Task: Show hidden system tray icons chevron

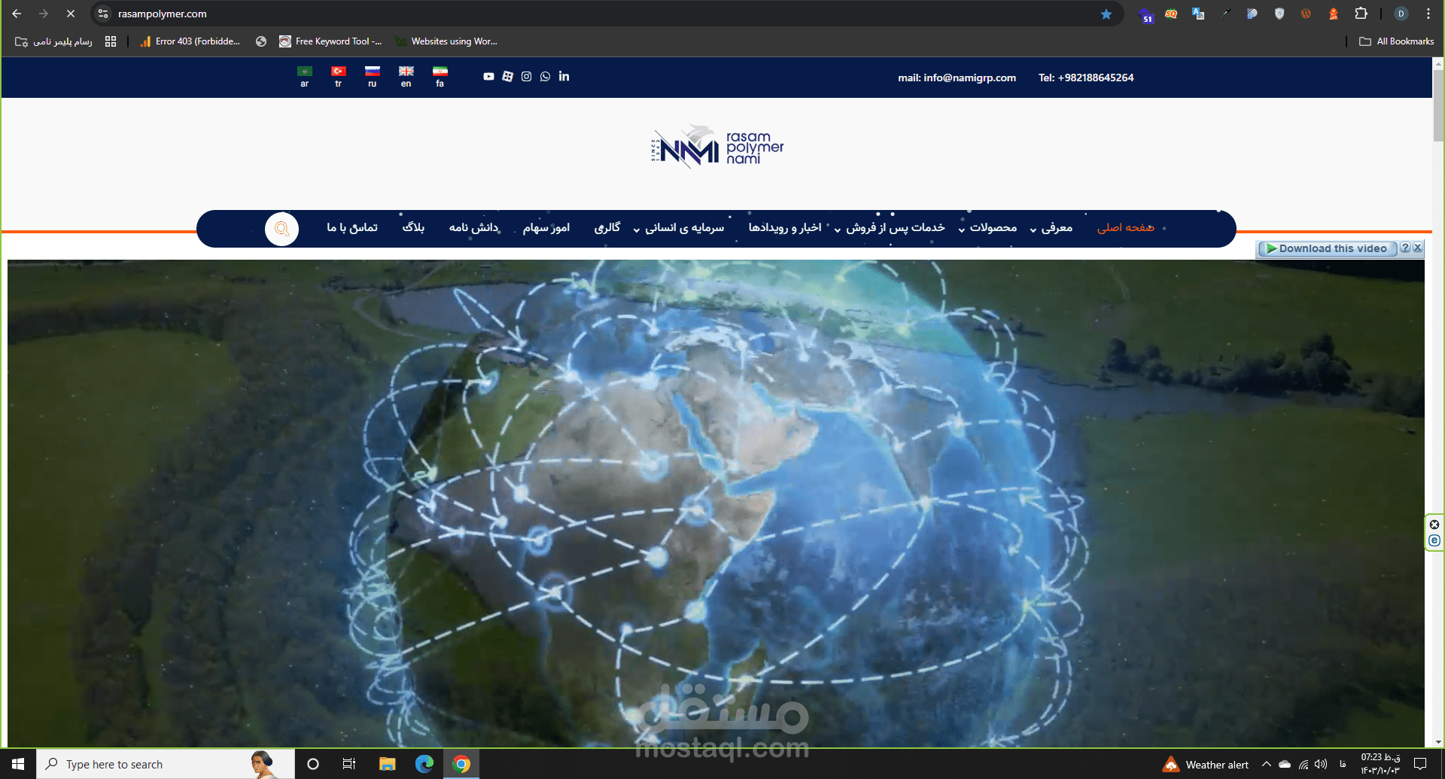Action: pos(1267,764)
